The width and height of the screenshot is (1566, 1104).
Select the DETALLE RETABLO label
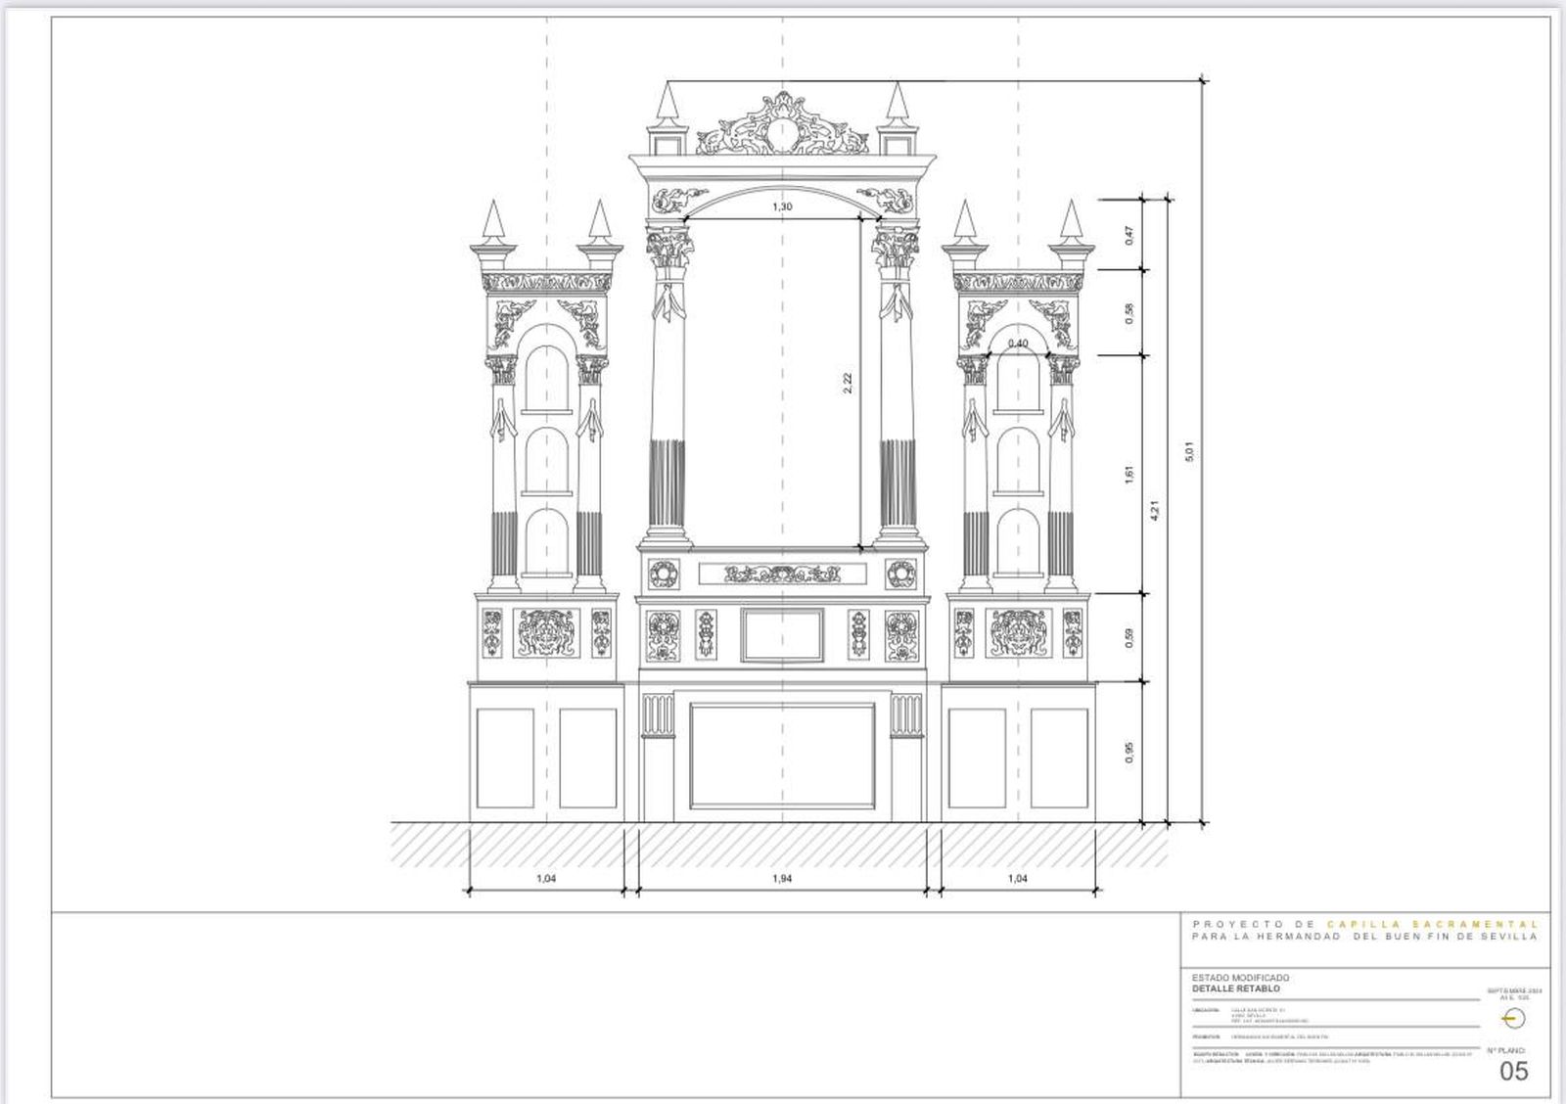coord(1236,989)
